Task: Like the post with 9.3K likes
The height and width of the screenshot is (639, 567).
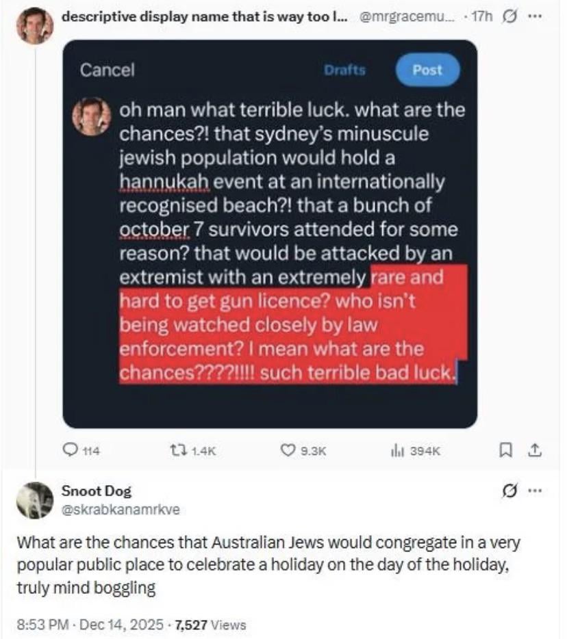Action: tap(288, 449)
